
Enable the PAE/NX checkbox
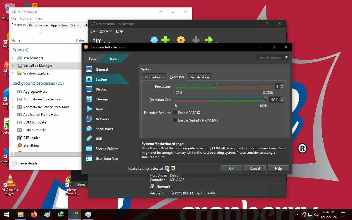coord(175,112)
